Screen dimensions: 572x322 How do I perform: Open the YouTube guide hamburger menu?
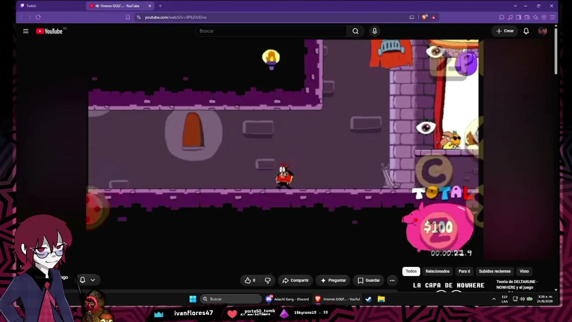(x=25, y=31)
